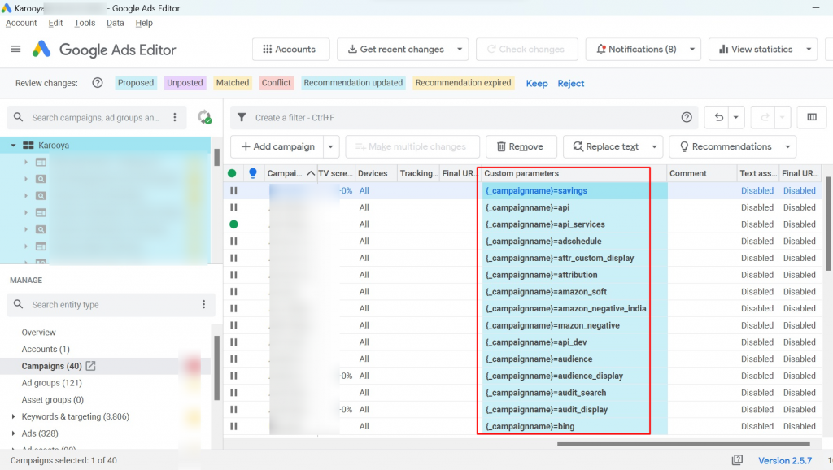The width and height of the screenshot is (833, 470).
Task: Open the Help menu
Action: (144, 23)
